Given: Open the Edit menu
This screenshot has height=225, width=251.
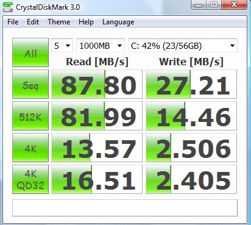Looking at the screenshot, I should (33, 22).
